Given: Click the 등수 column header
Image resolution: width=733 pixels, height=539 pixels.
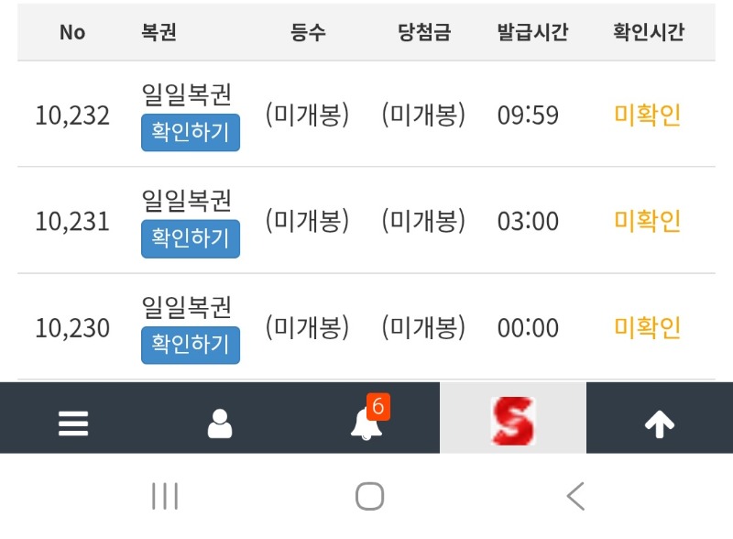Looking at the screenshot, I should [x=308, y=32].
